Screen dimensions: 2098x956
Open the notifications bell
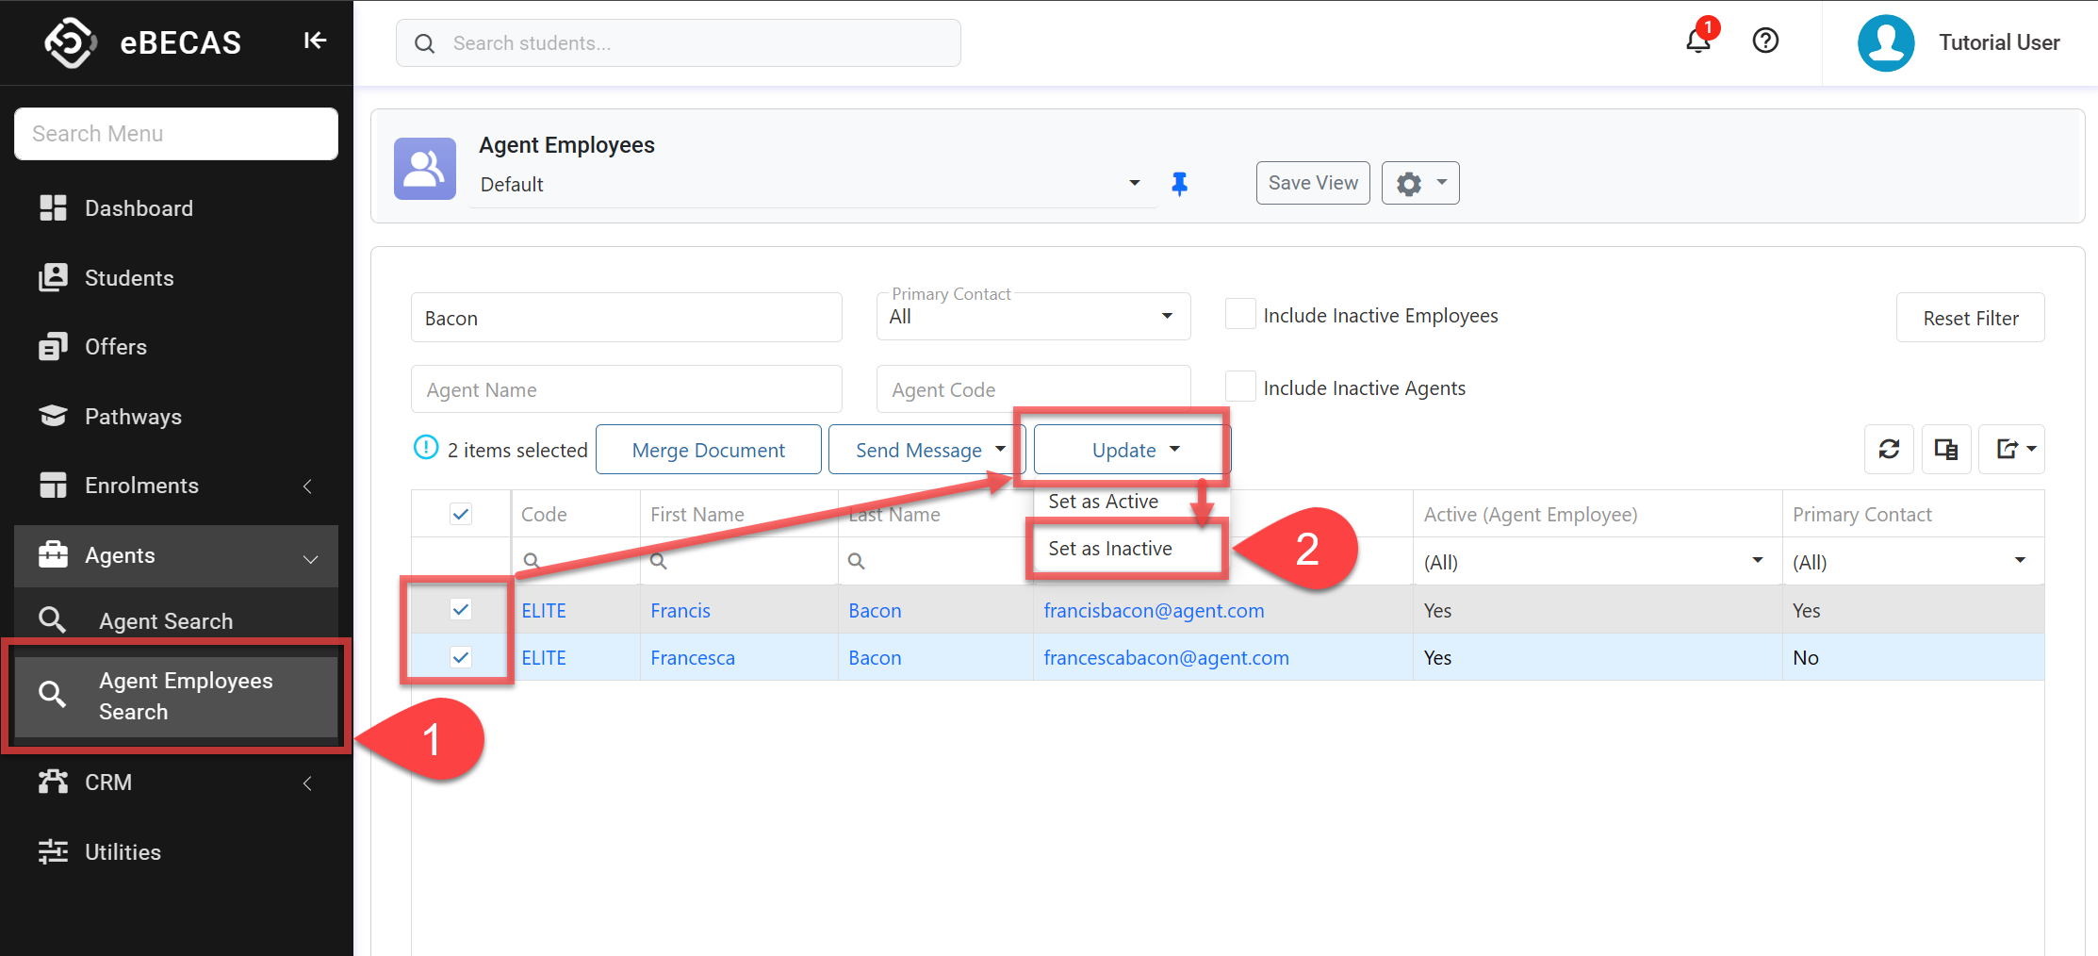pos(1698,41)
